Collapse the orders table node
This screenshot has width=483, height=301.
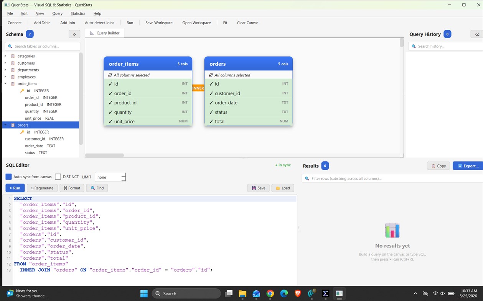(5, 125)
